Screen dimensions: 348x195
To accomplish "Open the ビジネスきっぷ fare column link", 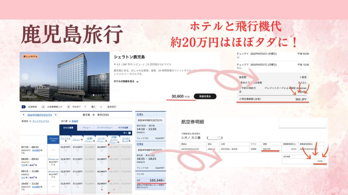I will [x=126, y=139].
